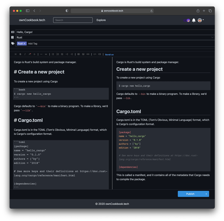The height and width of the screenshot is (221, 224).
Task: Apply strikethrough formatting
Action: point(34,54)
